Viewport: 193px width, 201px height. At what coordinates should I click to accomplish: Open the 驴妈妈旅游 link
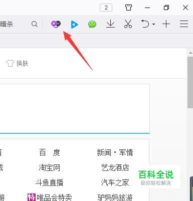click(115, 197)
